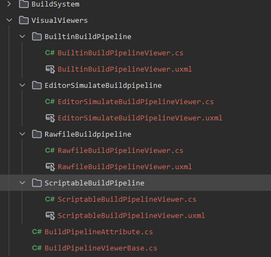Click C# icon of BuildPipelineAttribute.cs
The width and height of the screenshot is (271, 257).
coord(37,232)
